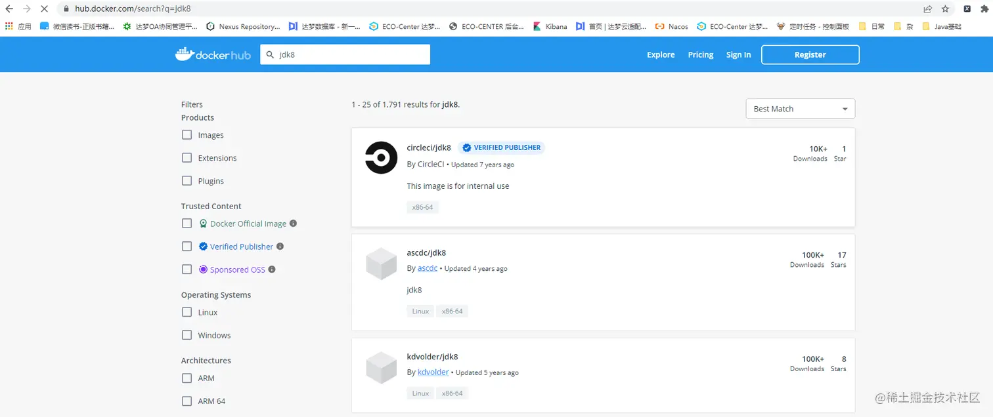Click the 'This image is for internal use' description
This screenshot has height=417, width=993.
tap(458, 186)
